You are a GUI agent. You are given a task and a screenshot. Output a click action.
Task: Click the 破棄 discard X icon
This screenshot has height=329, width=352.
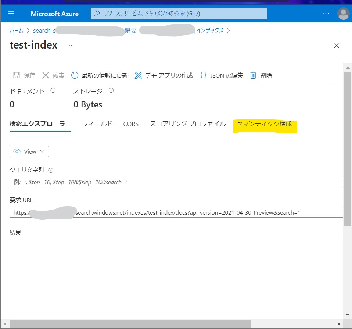point(46,75)
